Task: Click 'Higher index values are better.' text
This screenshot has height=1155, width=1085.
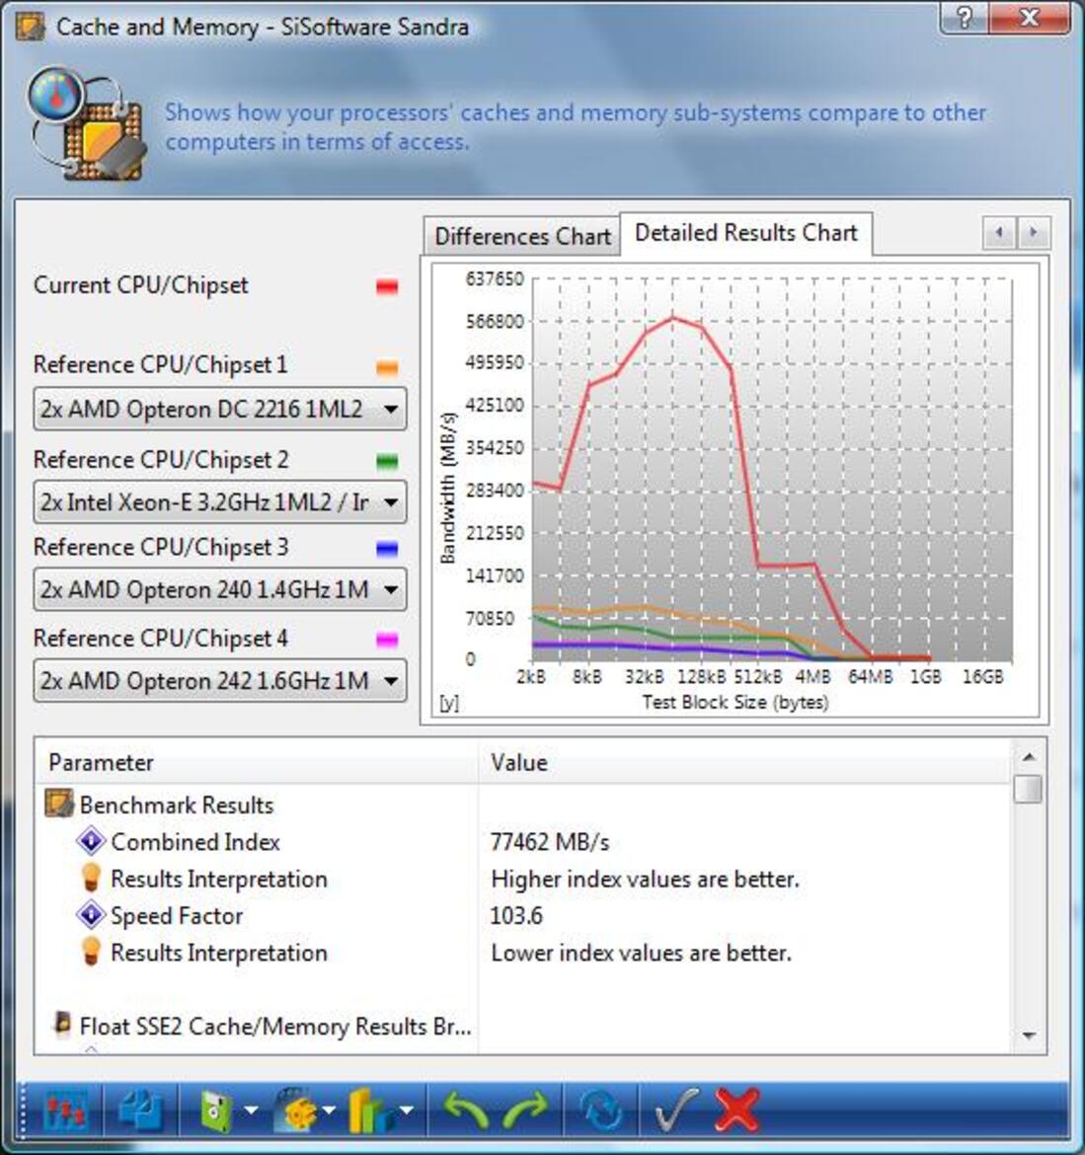Action: pos(645,879)
